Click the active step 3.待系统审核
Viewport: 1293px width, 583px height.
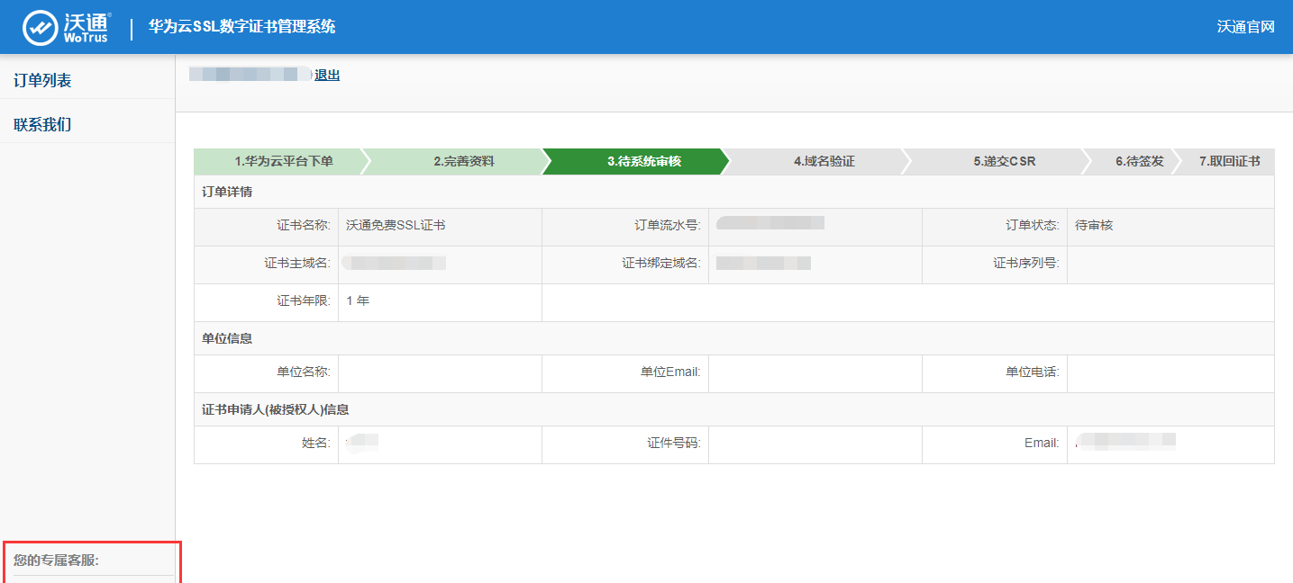[643, 162]
